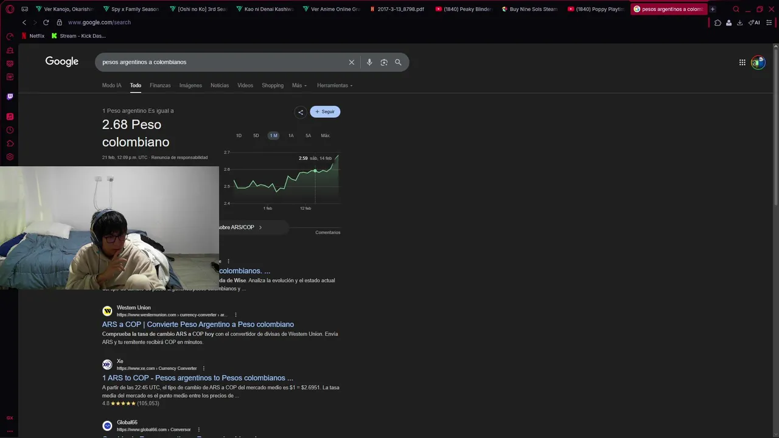Search by image with the lens icon
779x438 pixels.
pos(384,62)
